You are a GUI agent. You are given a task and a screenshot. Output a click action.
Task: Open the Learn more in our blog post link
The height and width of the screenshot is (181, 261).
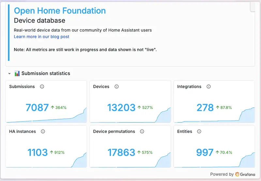point(41,36)
